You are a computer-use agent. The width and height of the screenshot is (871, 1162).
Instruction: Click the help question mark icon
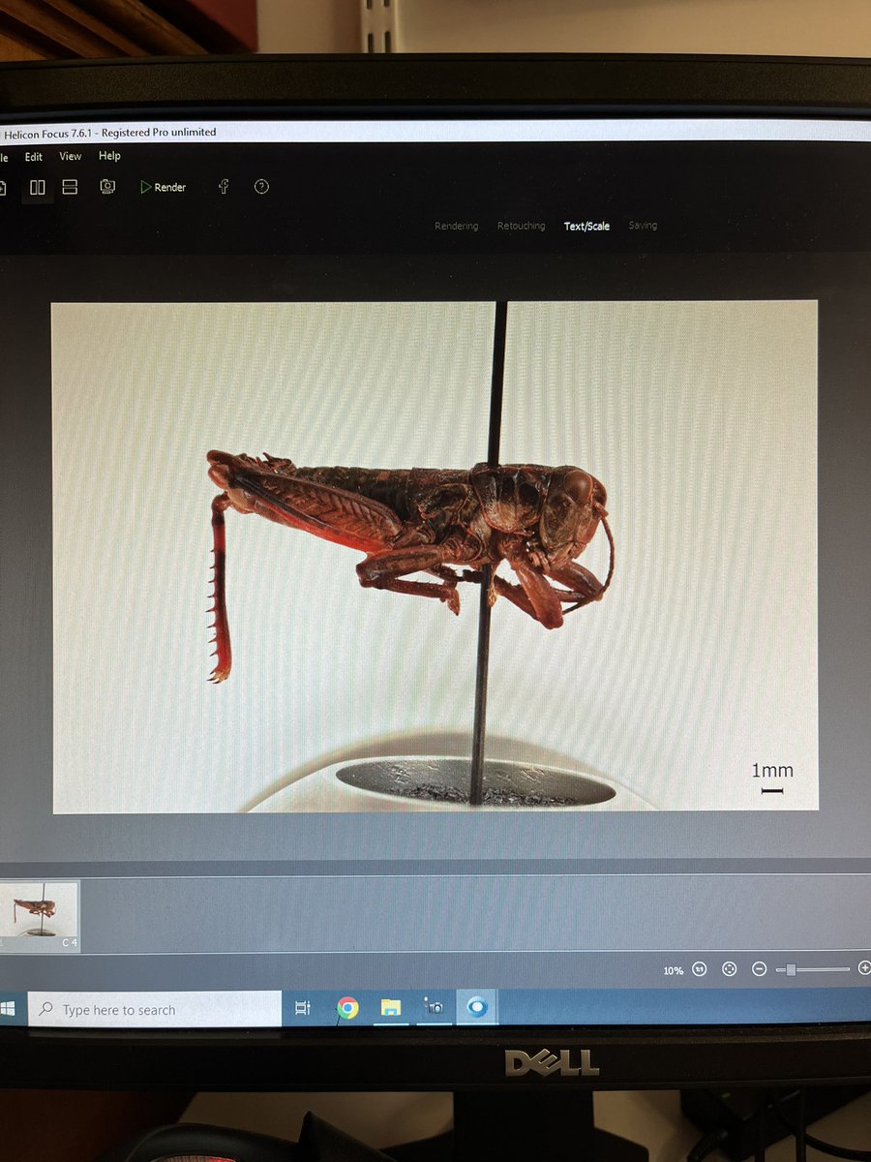click(x=261, y=186)
